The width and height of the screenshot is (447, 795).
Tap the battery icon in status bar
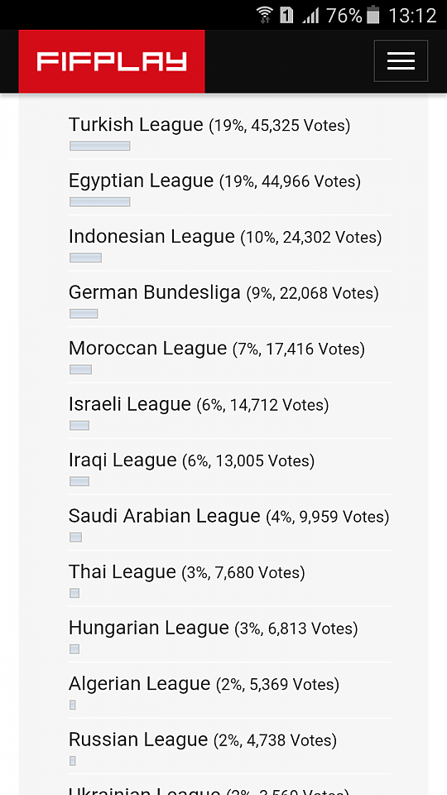click(373, 15)
